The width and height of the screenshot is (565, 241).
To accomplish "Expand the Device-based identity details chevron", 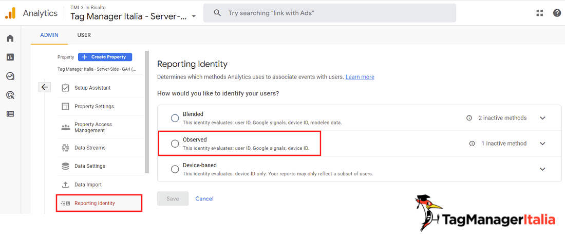I will [543, 169].
